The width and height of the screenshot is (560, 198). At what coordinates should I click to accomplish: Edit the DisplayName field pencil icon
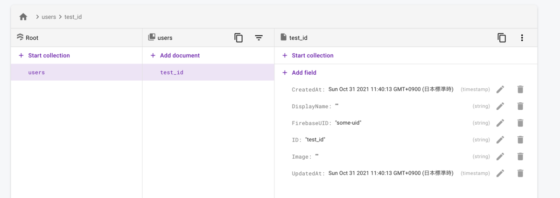500,106
